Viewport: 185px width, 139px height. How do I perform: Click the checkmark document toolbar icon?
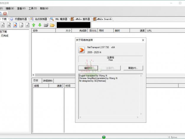27,25
